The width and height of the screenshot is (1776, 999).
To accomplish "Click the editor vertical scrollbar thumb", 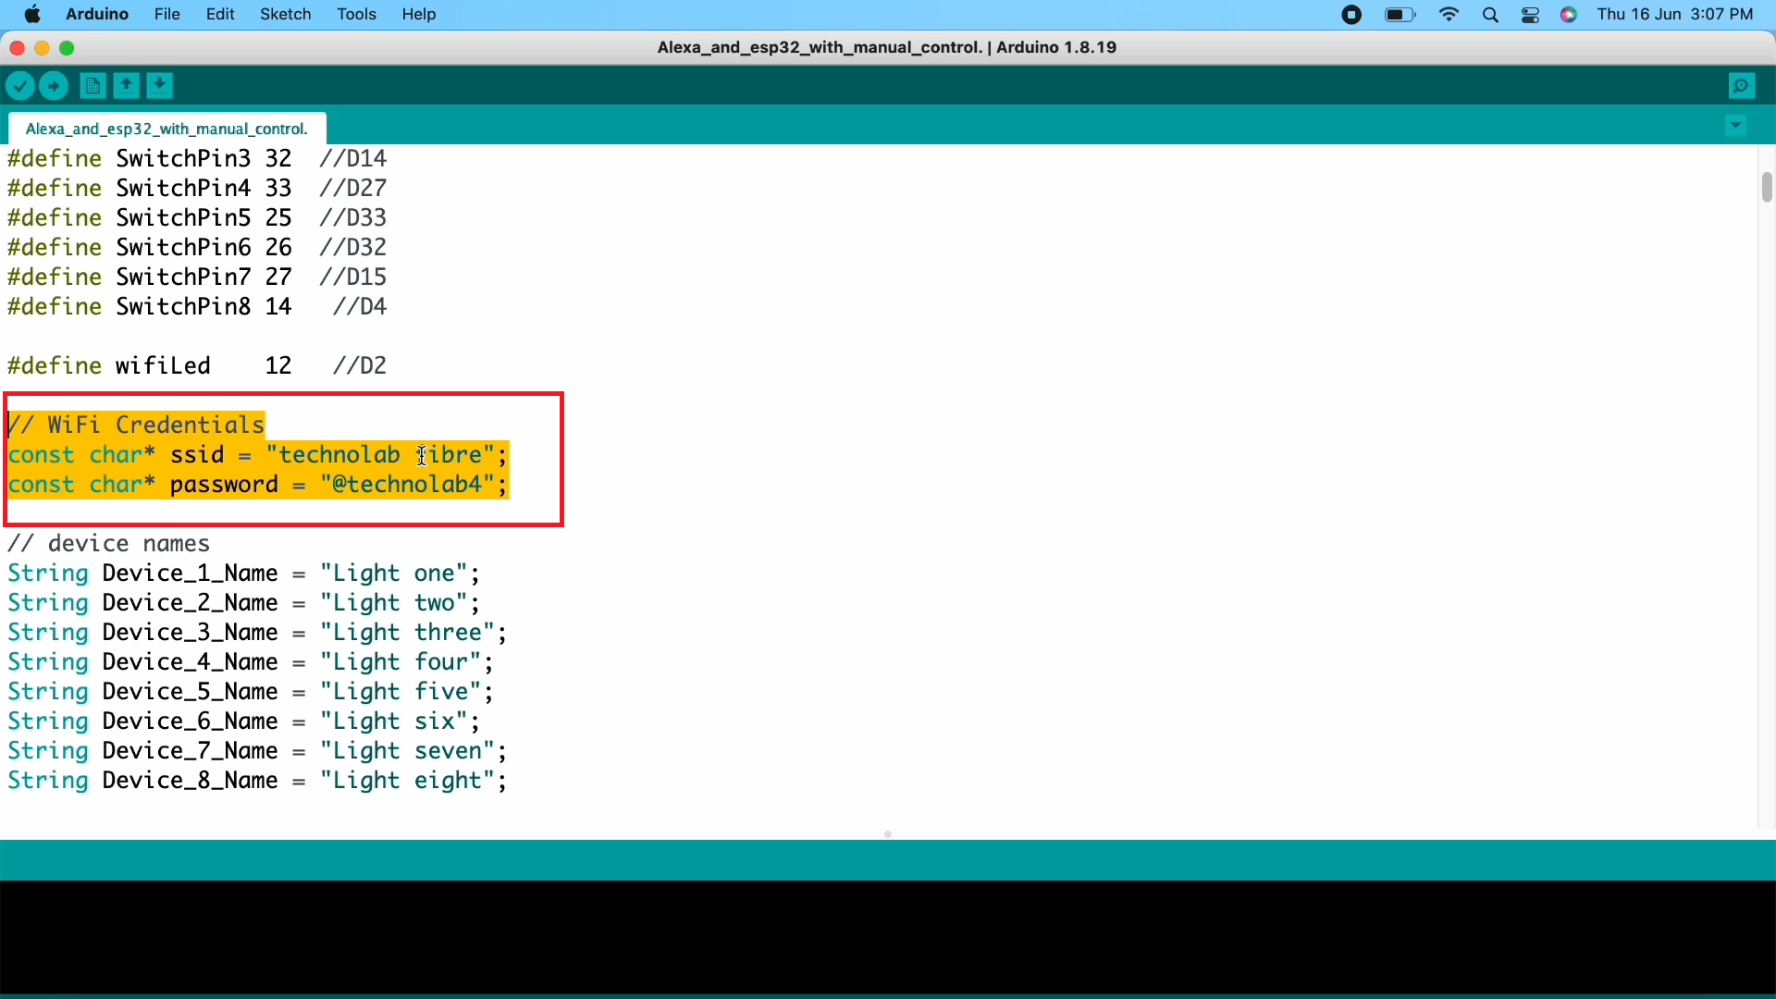I will pos(1767,187).
